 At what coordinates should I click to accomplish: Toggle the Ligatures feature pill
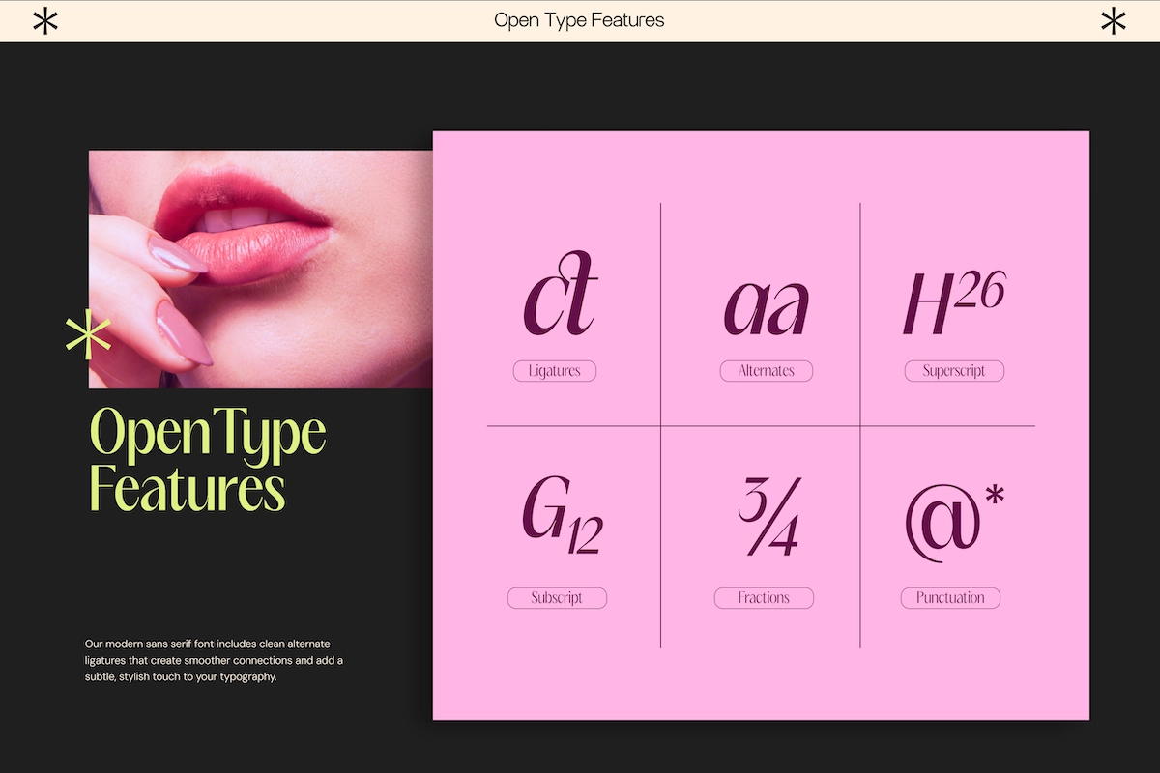[x=554, y=371]
